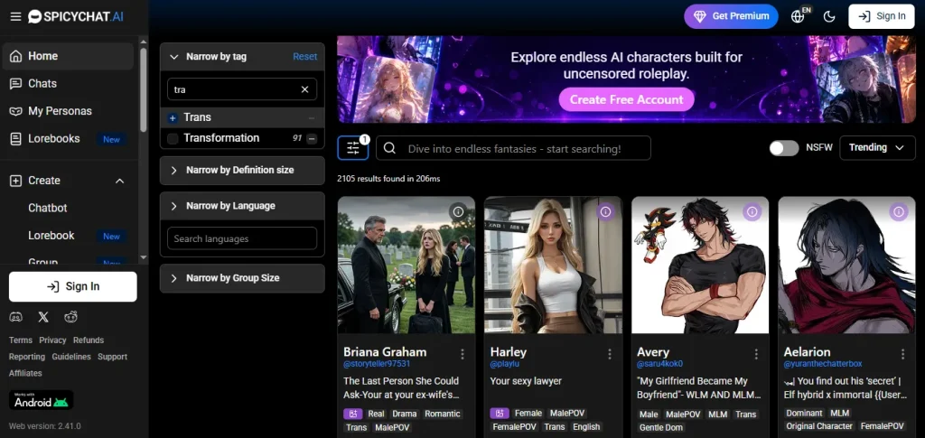Open the X social link icon

pos(43,317)
